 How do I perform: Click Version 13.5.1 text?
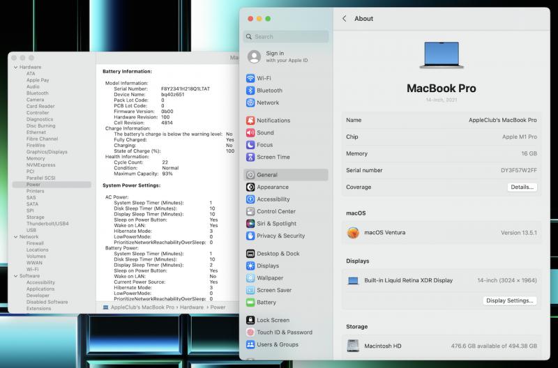click(x=519, y=233)
